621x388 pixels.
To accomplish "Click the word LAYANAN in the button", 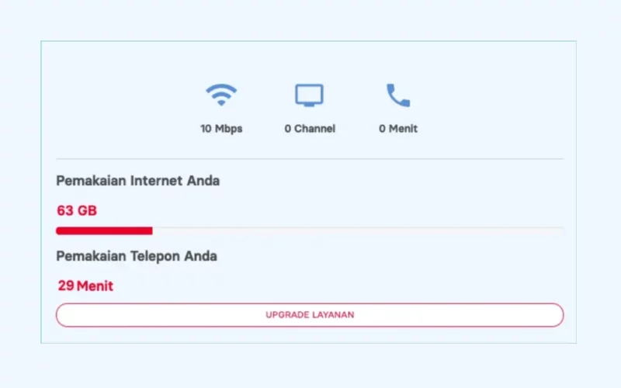I will [333, 315].
